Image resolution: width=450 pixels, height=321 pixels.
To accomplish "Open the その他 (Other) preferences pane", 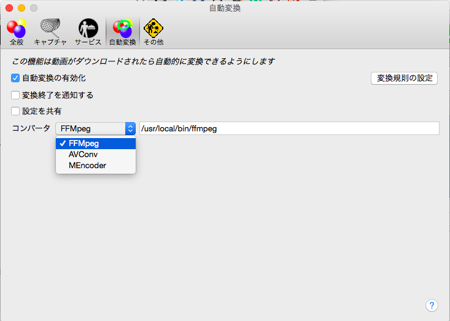I will 153,32.
